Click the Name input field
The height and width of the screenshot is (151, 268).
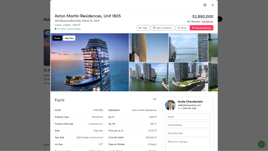tap(188, 116)
